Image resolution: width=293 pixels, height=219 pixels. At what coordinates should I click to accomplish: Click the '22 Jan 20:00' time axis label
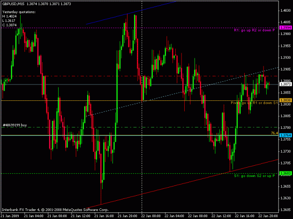pos(268,216)
